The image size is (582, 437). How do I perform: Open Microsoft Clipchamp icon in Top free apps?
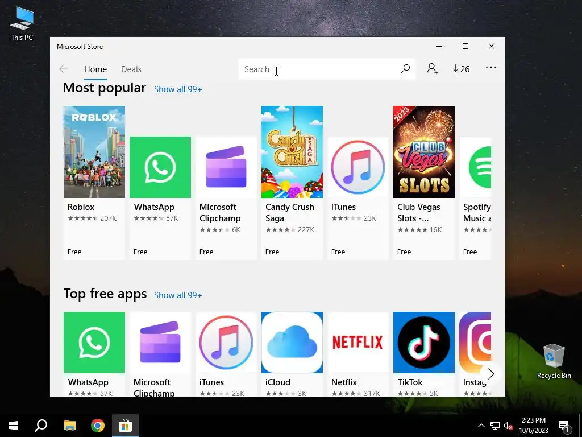(x=160, y=342)
